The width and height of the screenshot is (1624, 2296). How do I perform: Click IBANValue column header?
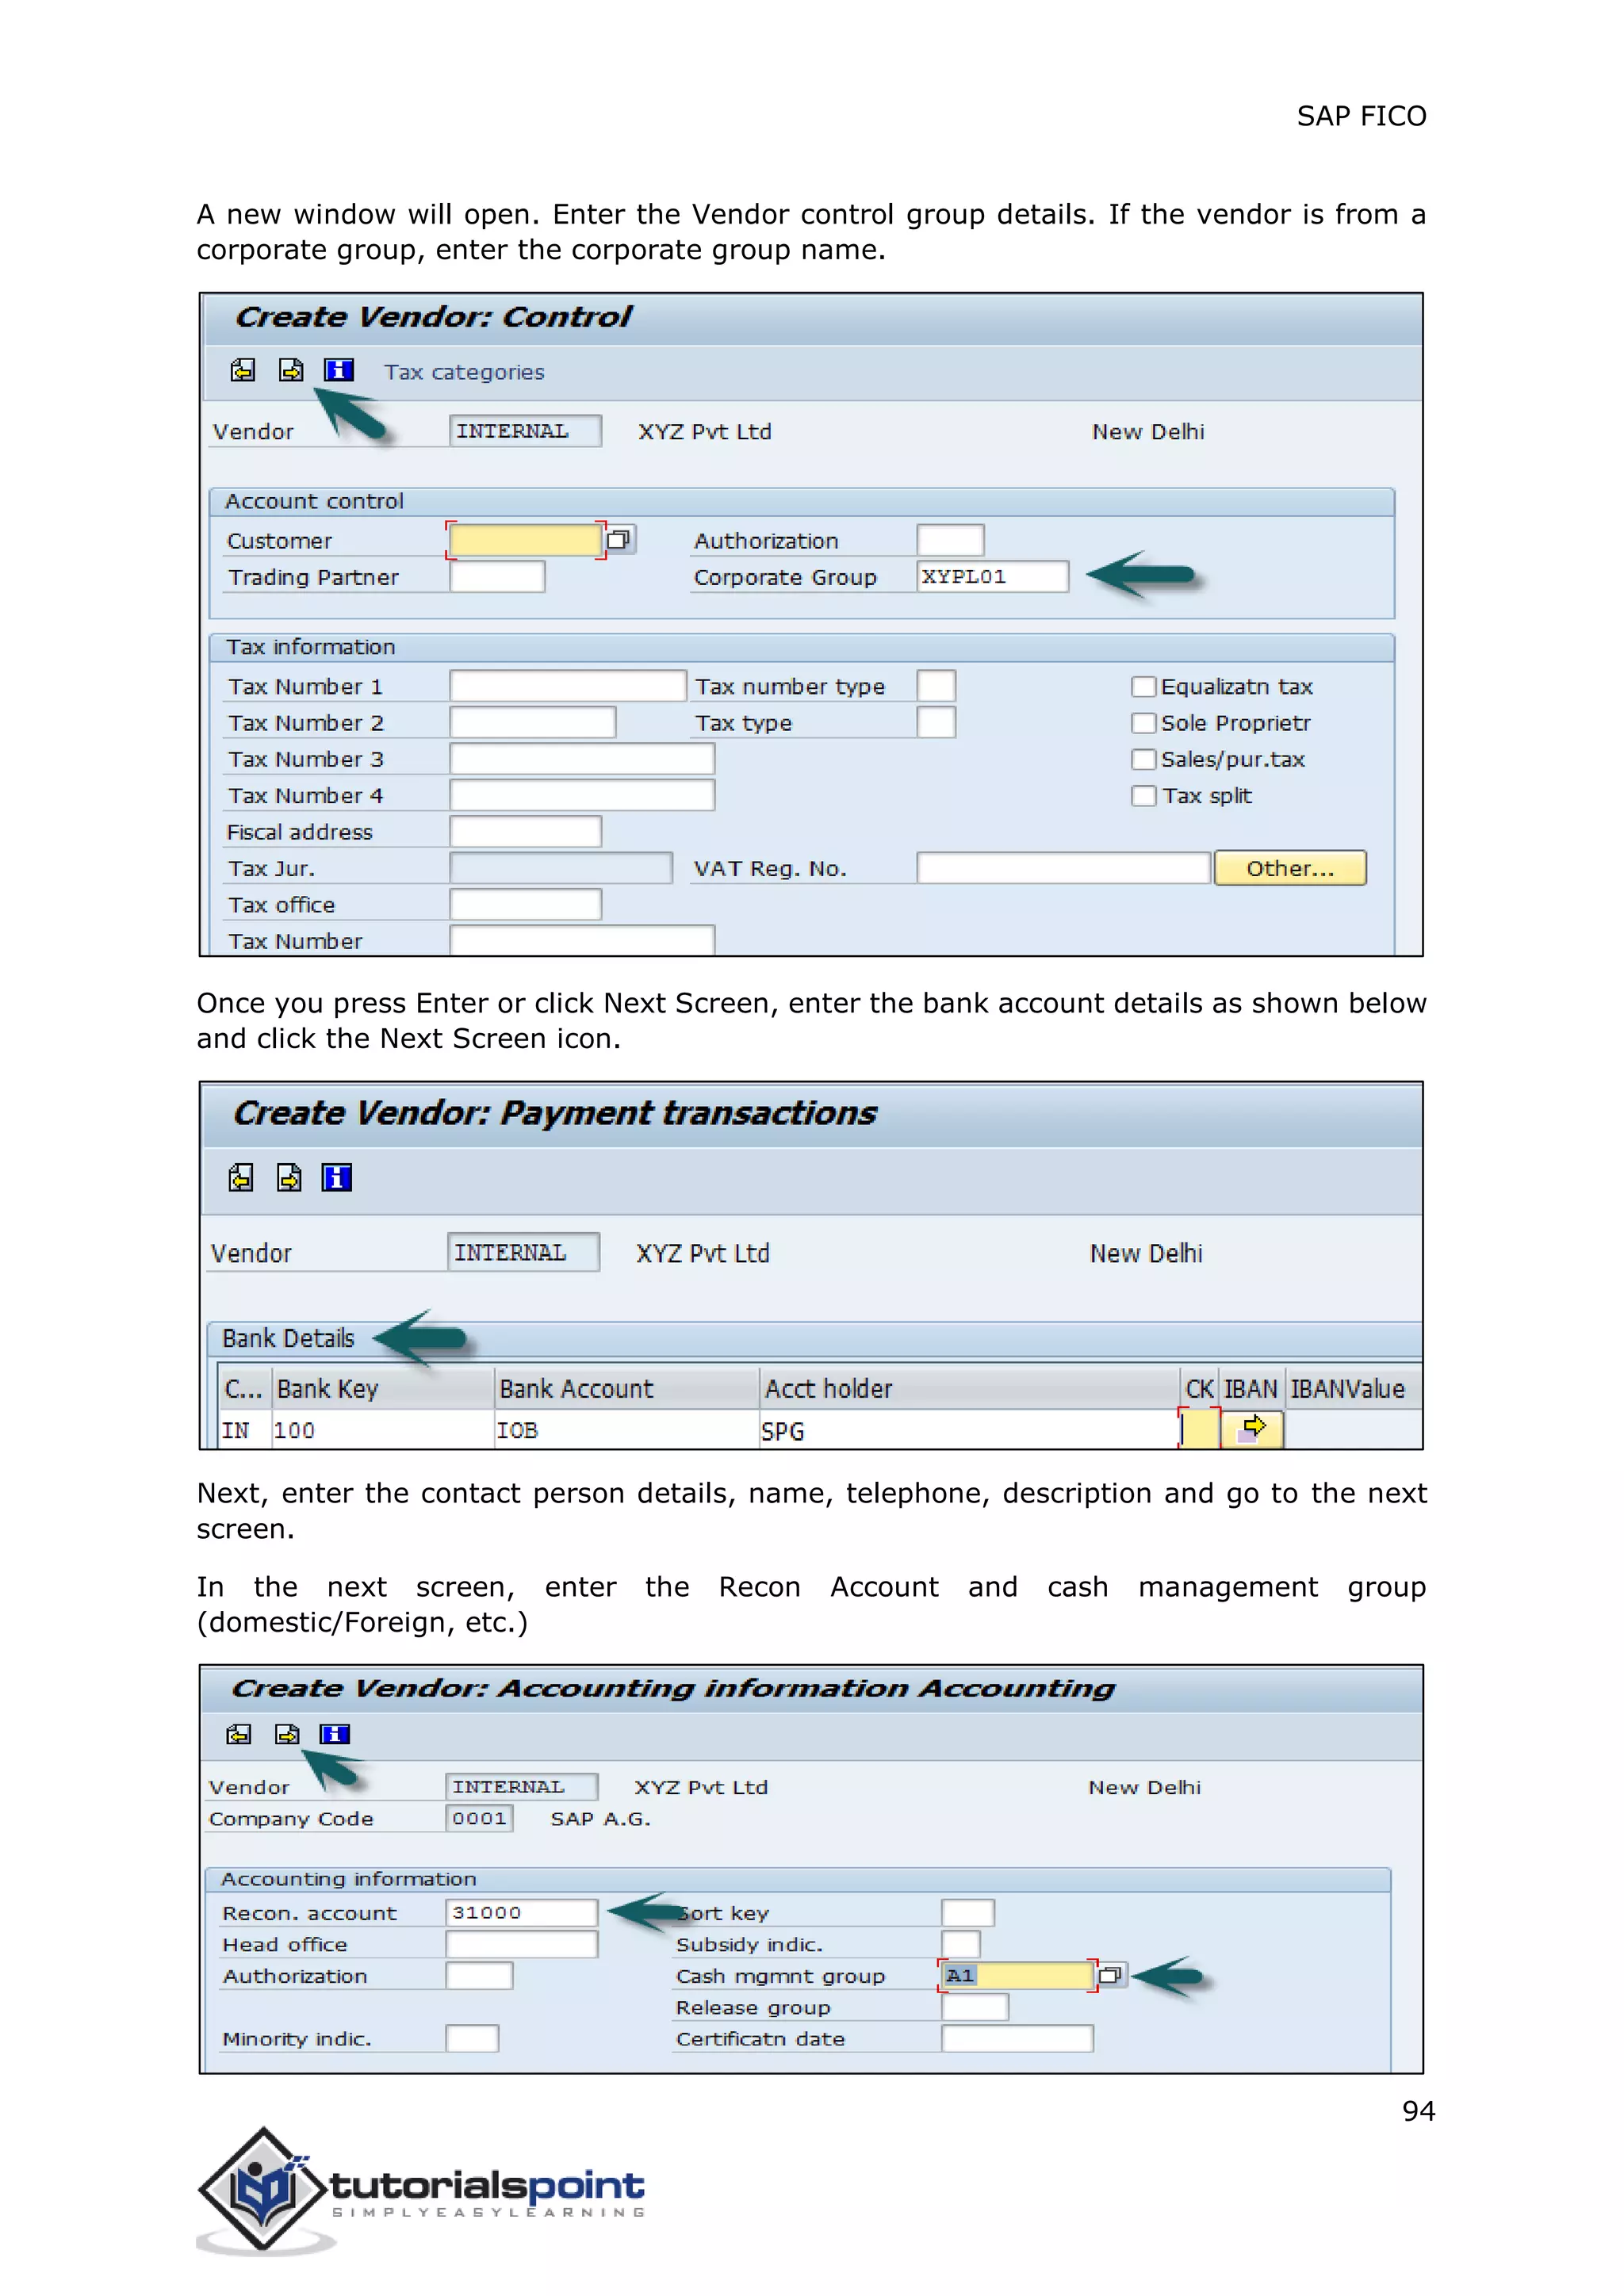click(x=1354, y=1389)
